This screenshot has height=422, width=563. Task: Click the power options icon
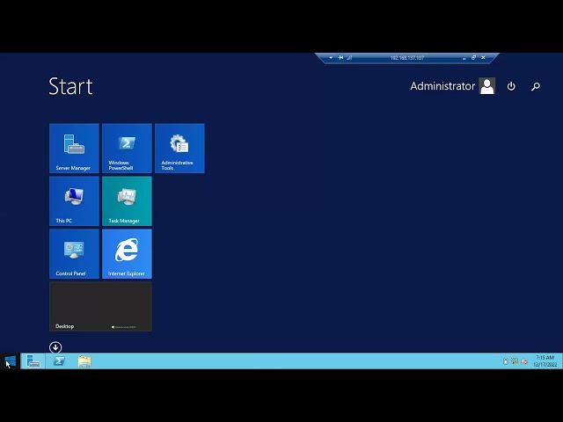[511, 86]
